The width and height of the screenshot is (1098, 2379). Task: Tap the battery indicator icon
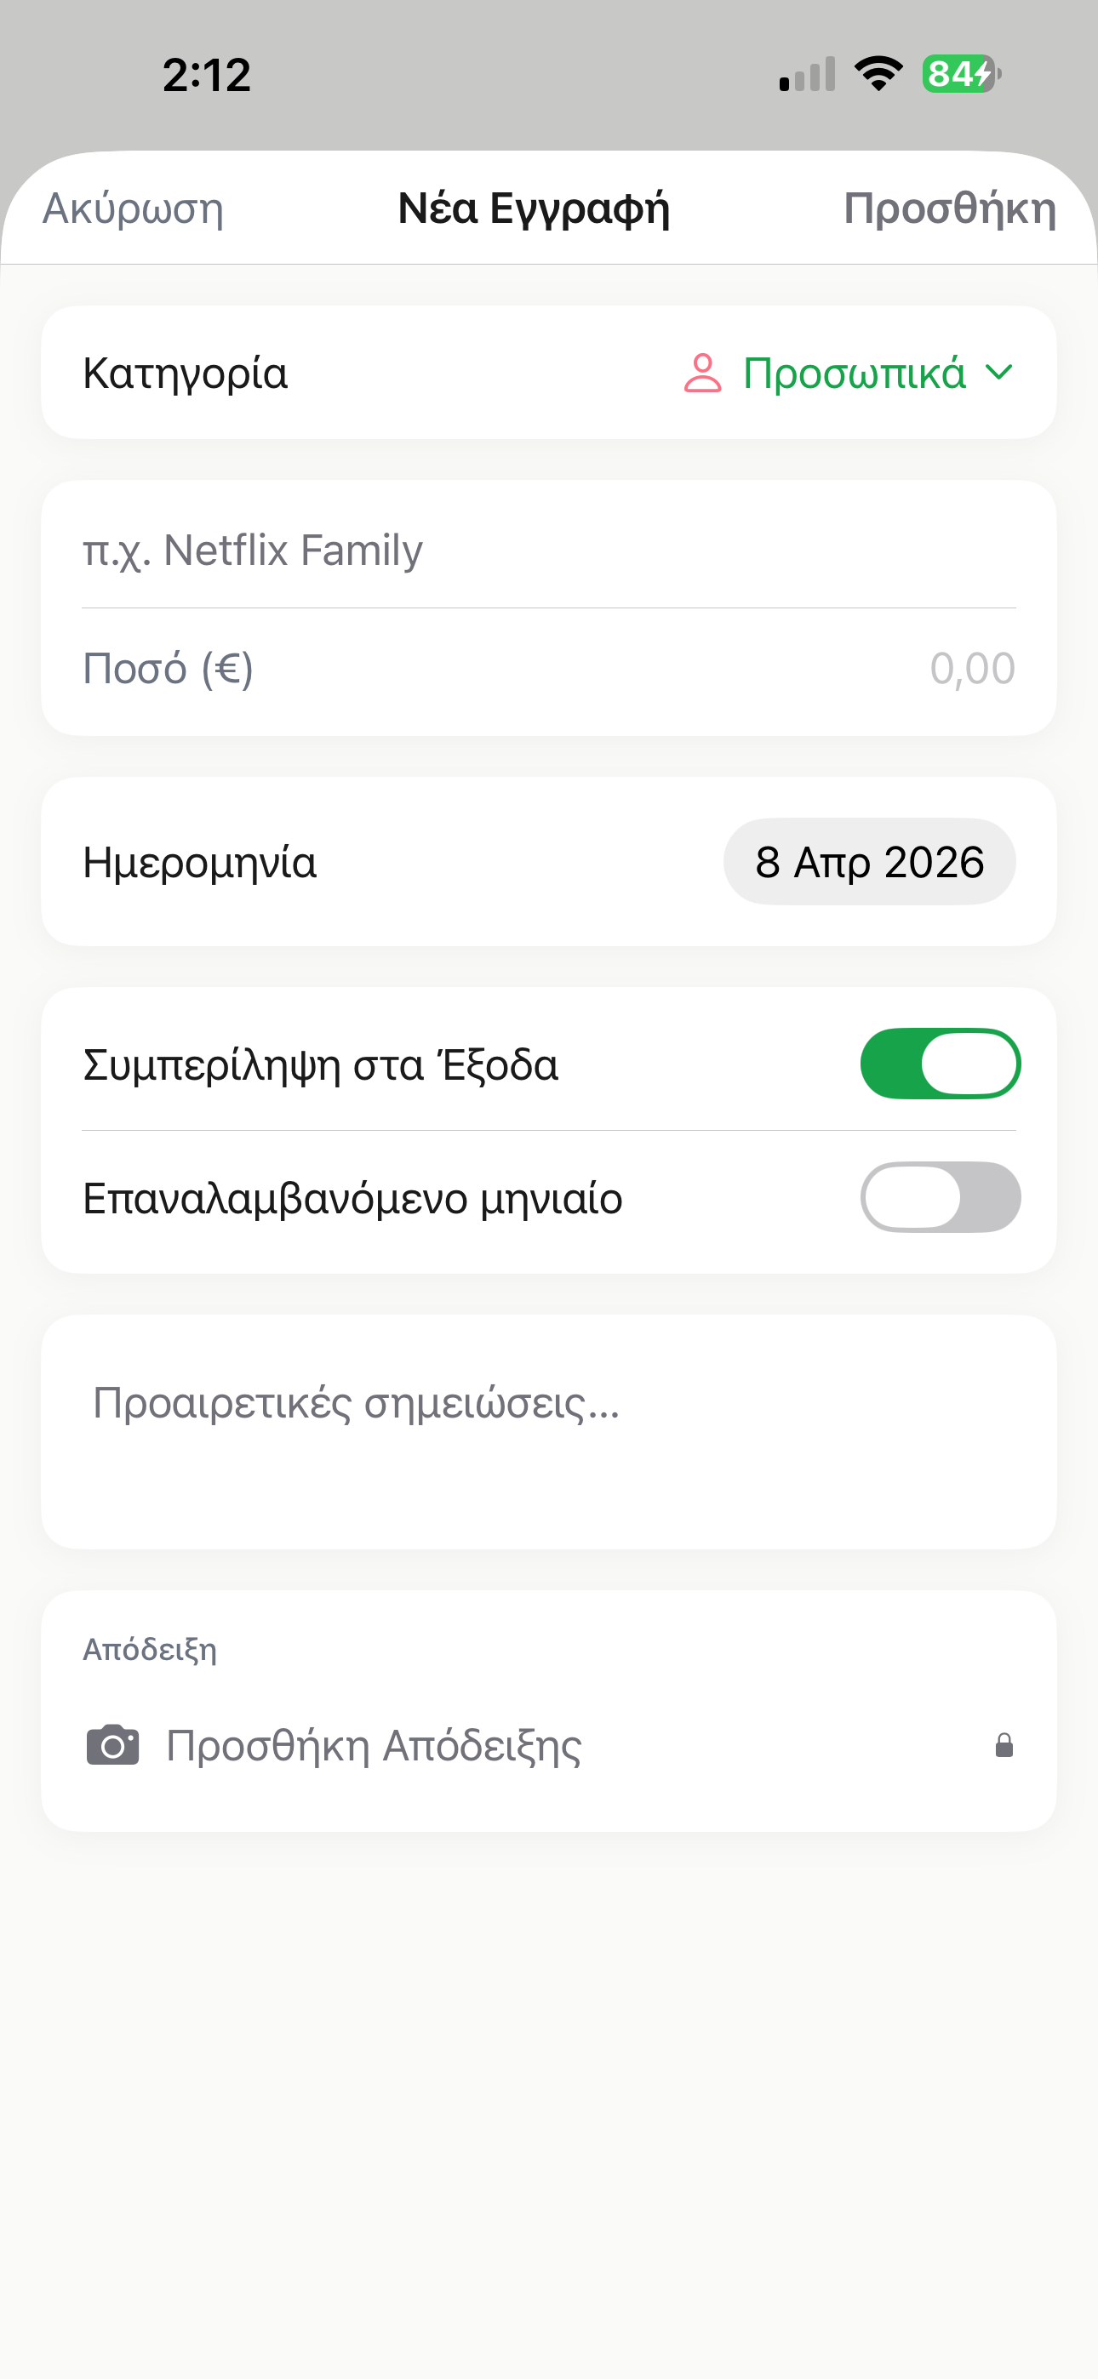point(960,74)
